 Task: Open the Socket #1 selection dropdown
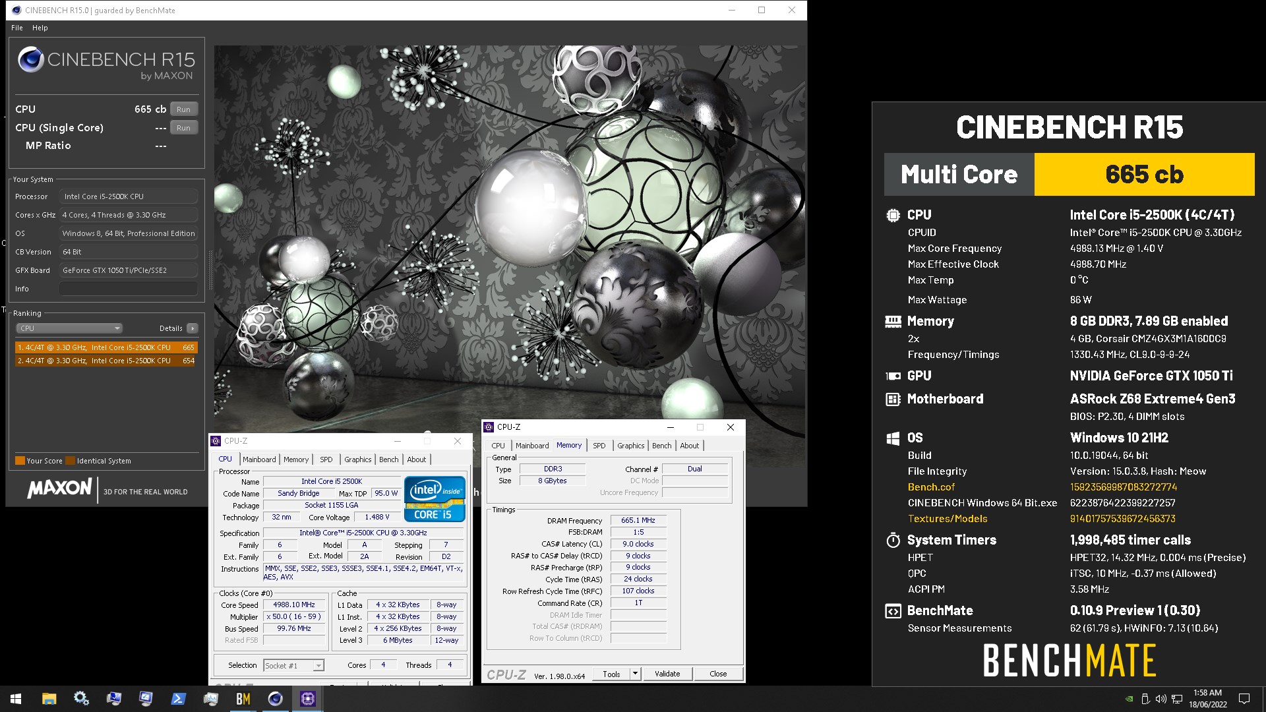point(293,666)
